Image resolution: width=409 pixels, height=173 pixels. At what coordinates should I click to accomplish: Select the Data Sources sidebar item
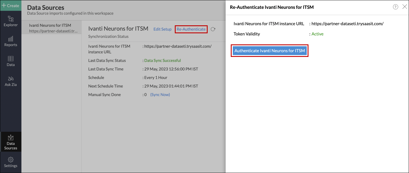click(x=11, y=142)
